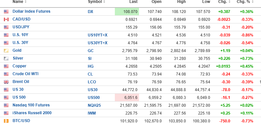The width and height of the screenshot is (261, 123).
Task: Click the gold bar icon next to Gold
Action: point(6,51)
